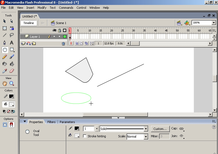
Task: Open the Edit Symbols dropdown
Action: click(187, 23)
